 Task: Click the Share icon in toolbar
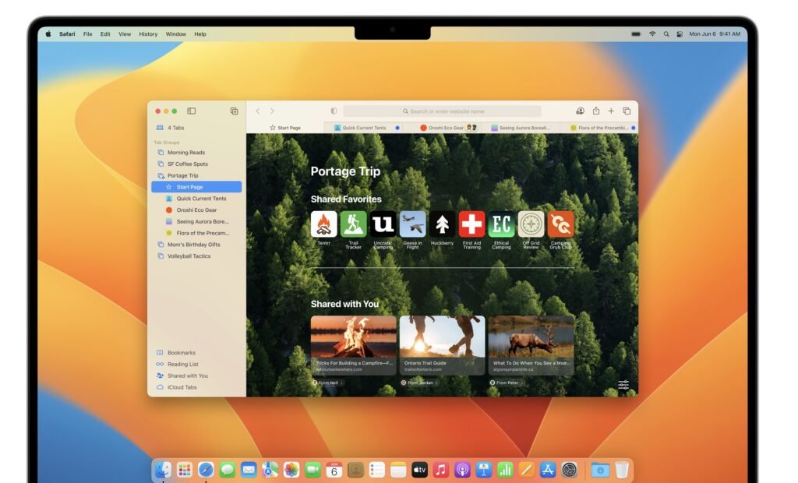coord(596,111)
